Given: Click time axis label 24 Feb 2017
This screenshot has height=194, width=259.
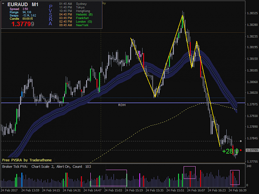Looking at the screenshot, I should 9,190.
